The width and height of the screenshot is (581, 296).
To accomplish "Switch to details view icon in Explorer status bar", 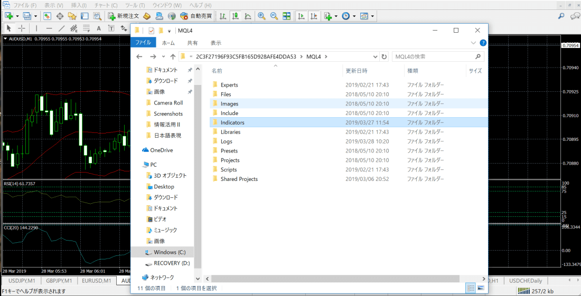I will coord(471,288).
